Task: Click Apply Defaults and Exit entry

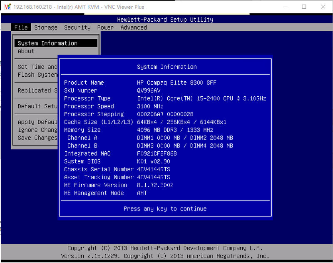Action: click(37, 122)
